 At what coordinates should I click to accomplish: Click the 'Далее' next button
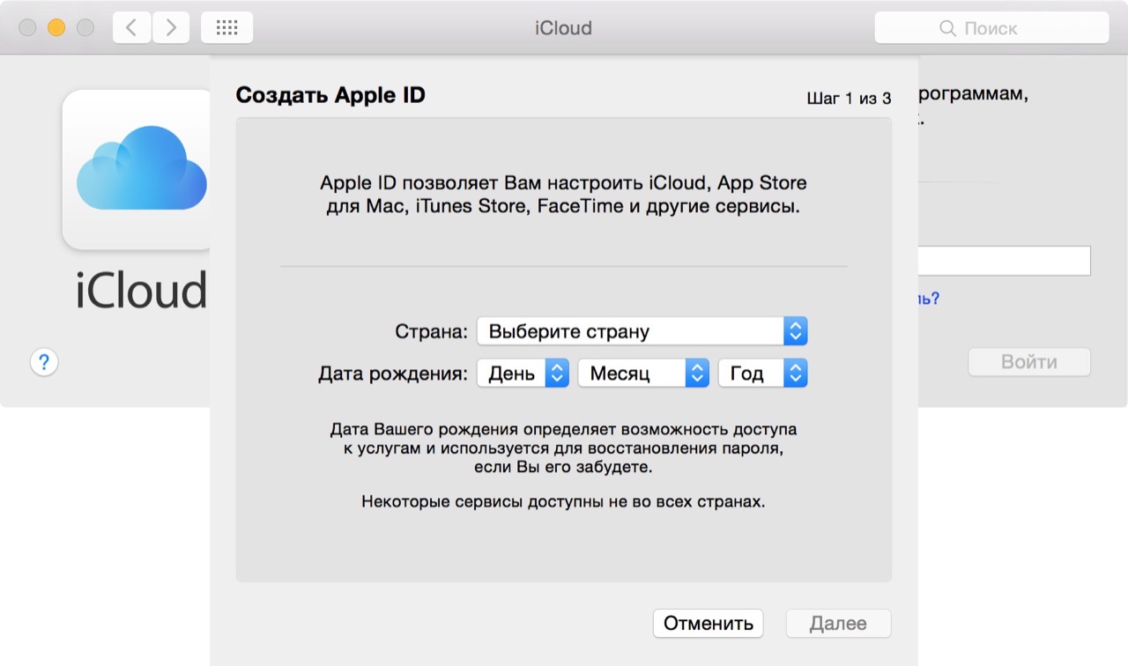tap(838, 624)
